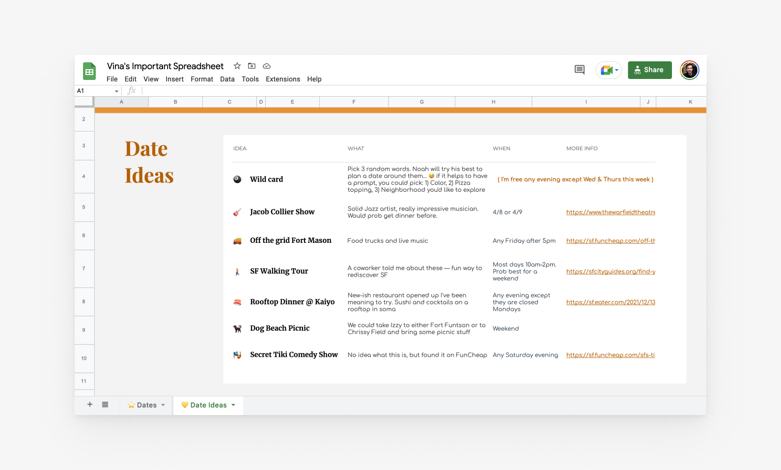Add a new sheet with plus icon
The width and height of the screenshot is (781, 470).
pos(90,405)
